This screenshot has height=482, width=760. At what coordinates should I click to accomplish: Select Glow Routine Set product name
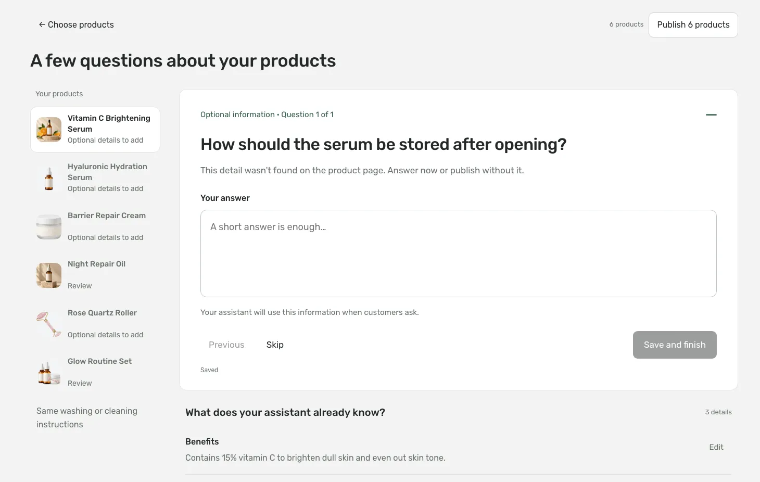100,361
